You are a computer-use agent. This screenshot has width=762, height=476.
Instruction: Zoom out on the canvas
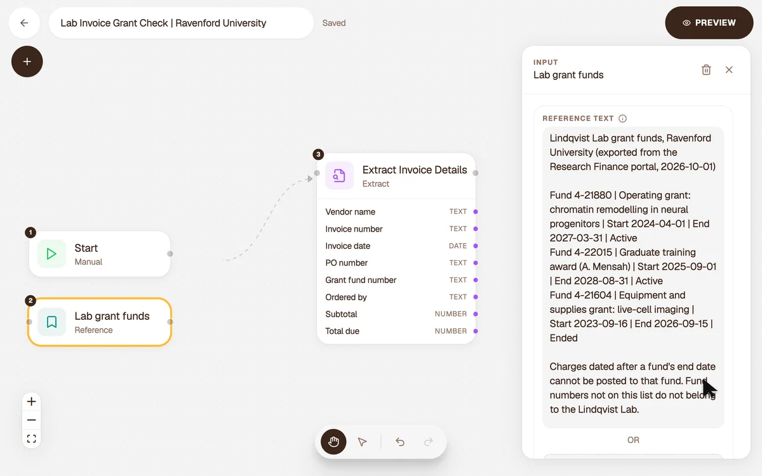point(32,420)
